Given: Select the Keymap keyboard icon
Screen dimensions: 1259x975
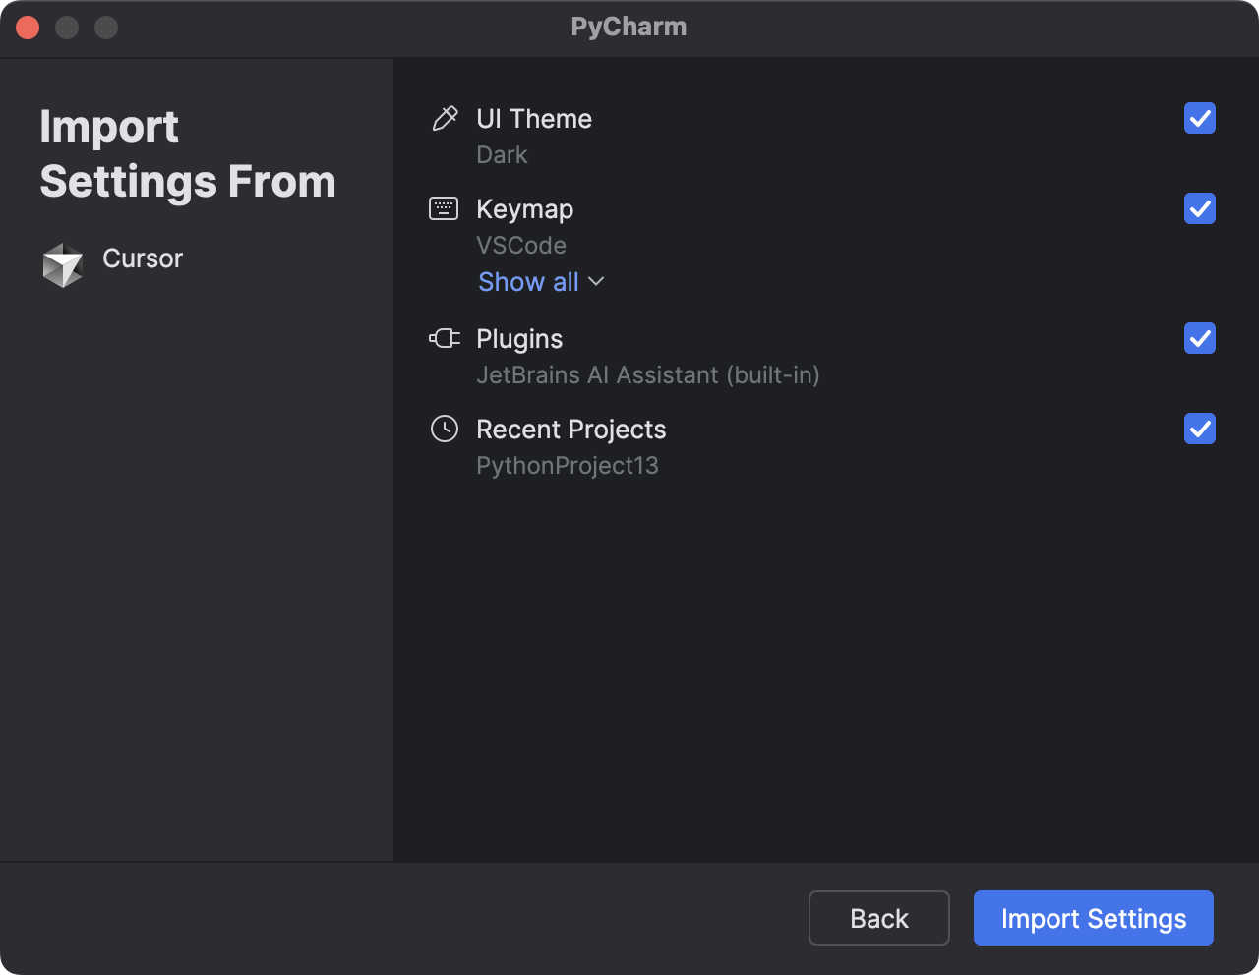Looking at the screenshot, I should pyautogui.click(x=445, y=208).
